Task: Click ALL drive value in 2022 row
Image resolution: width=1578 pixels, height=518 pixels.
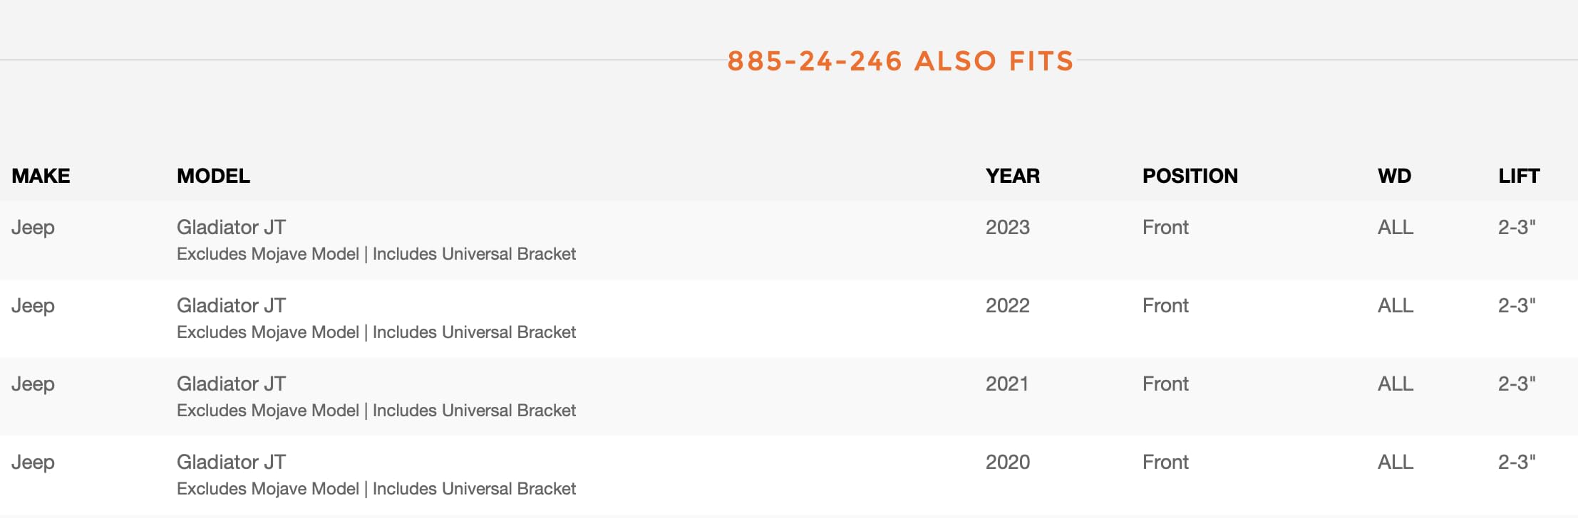Action: point(1395,306)
